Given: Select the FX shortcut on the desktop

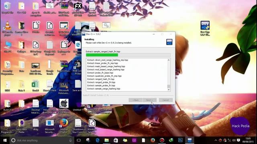Looking at the screenshot, I should pyautogui.click(x=78, y=10).
